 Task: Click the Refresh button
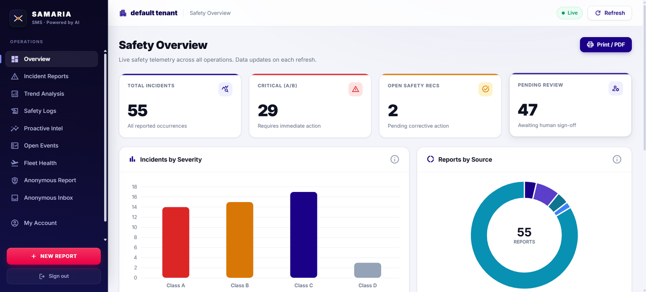point(610,13)
